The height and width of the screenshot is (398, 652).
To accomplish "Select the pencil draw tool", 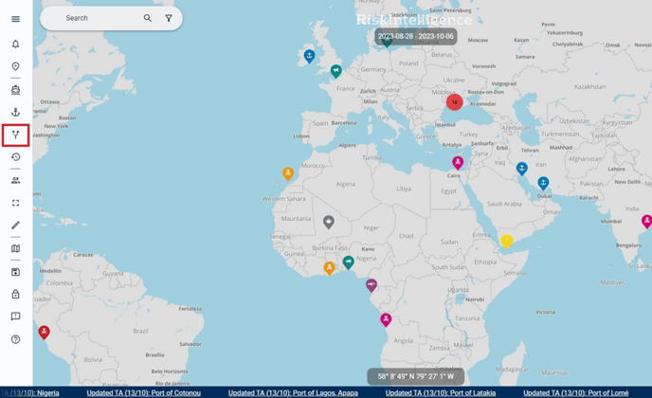I will coord(15,226).
